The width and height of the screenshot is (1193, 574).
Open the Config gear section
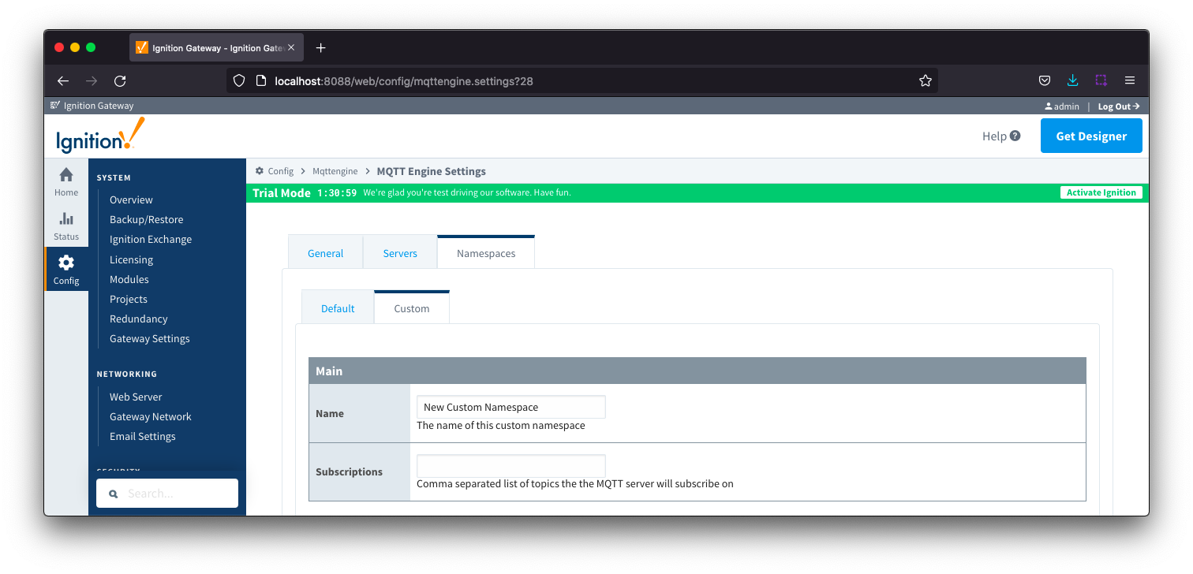(x=66, y=270)
